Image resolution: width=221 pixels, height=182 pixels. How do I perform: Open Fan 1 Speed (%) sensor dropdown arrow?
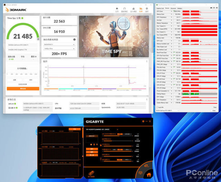(x=171, y=26)
